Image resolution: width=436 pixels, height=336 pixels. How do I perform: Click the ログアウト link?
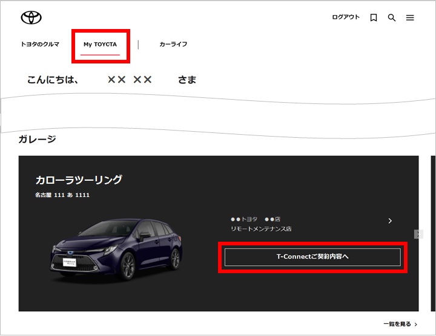pyautogui.click(x=346, y=17)
